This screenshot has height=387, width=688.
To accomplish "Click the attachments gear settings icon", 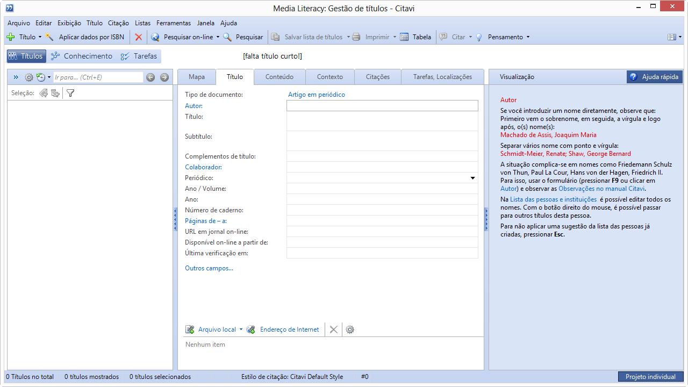I will point(350,329).
